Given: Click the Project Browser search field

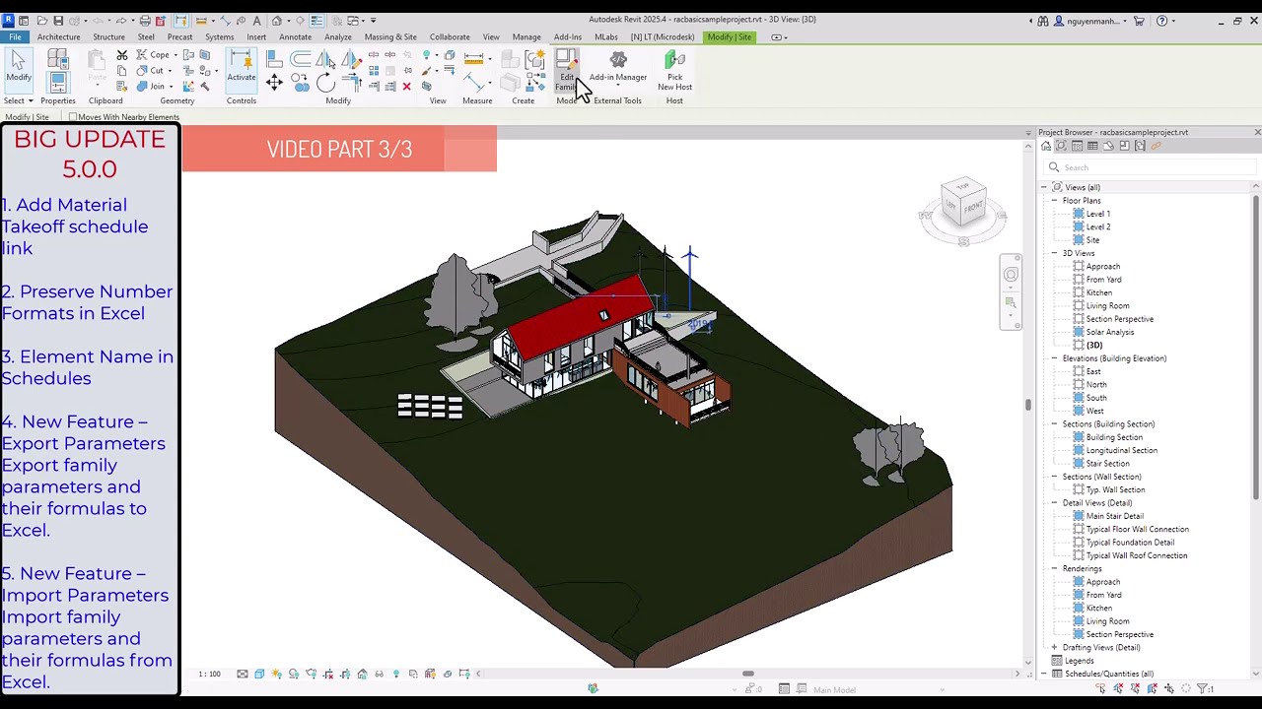Looking at the screenshot, I should 1149,167.
